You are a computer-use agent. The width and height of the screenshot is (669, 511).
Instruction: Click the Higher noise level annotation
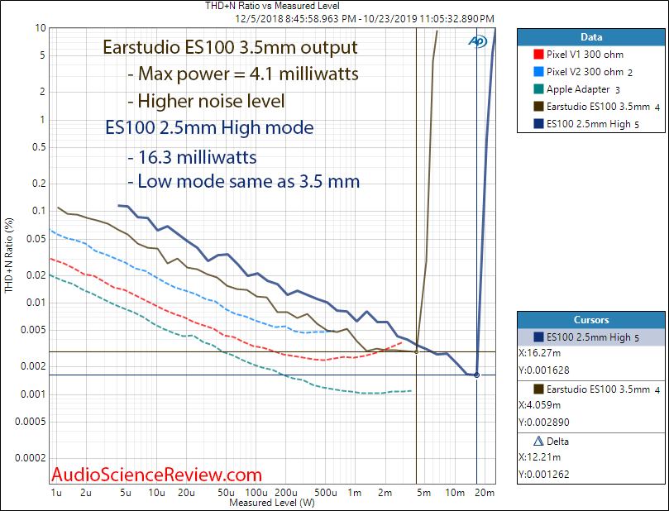(x=206, y=101)
